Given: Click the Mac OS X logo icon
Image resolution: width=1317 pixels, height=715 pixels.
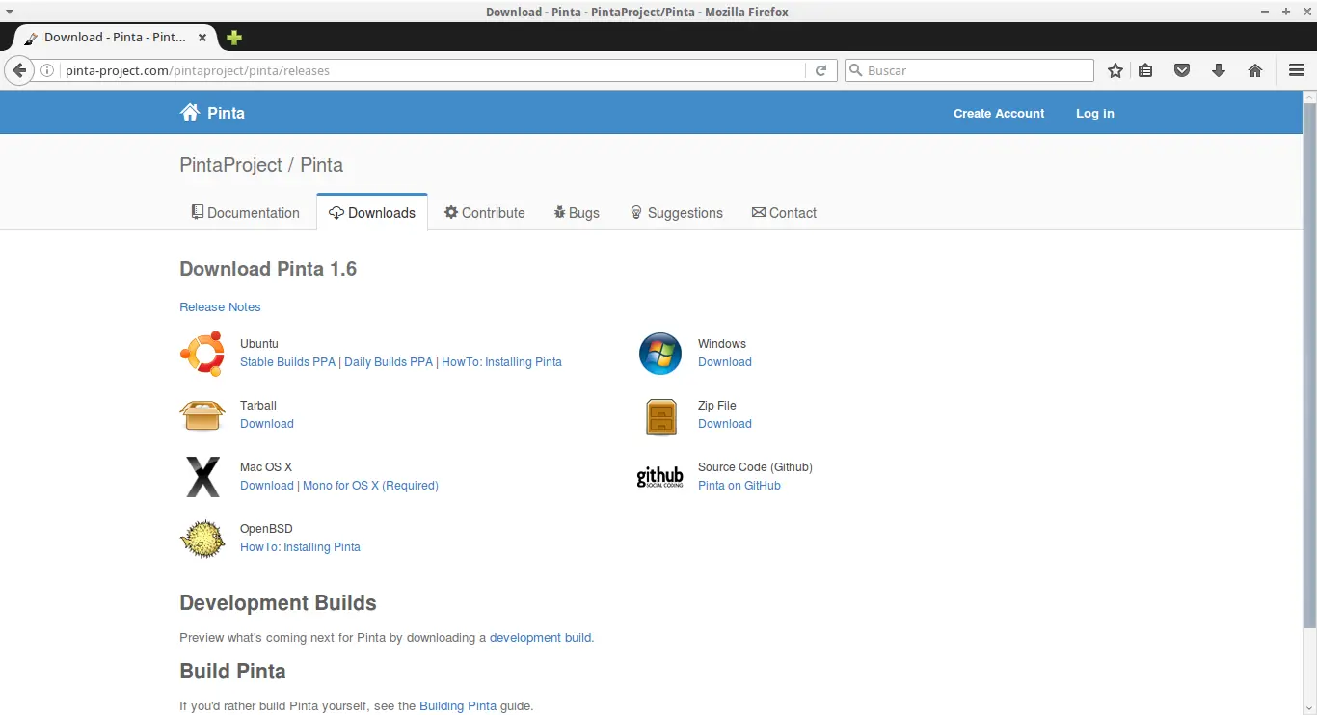Looking at the screenshot, I should (202, 477).
